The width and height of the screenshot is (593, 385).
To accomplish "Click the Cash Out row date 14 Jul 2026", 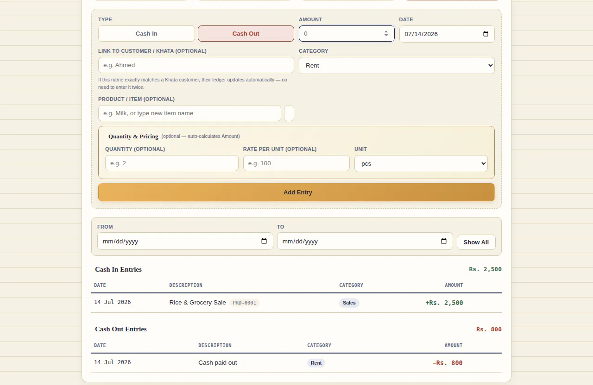I will coord(113,362).
